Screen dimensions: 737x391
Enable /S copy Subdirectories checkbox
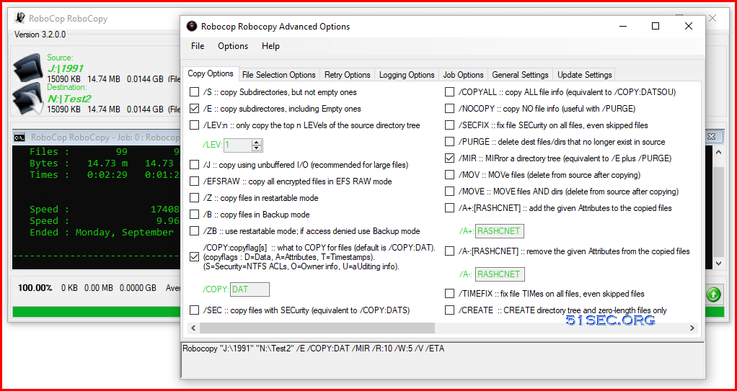(x=194, y=92)
